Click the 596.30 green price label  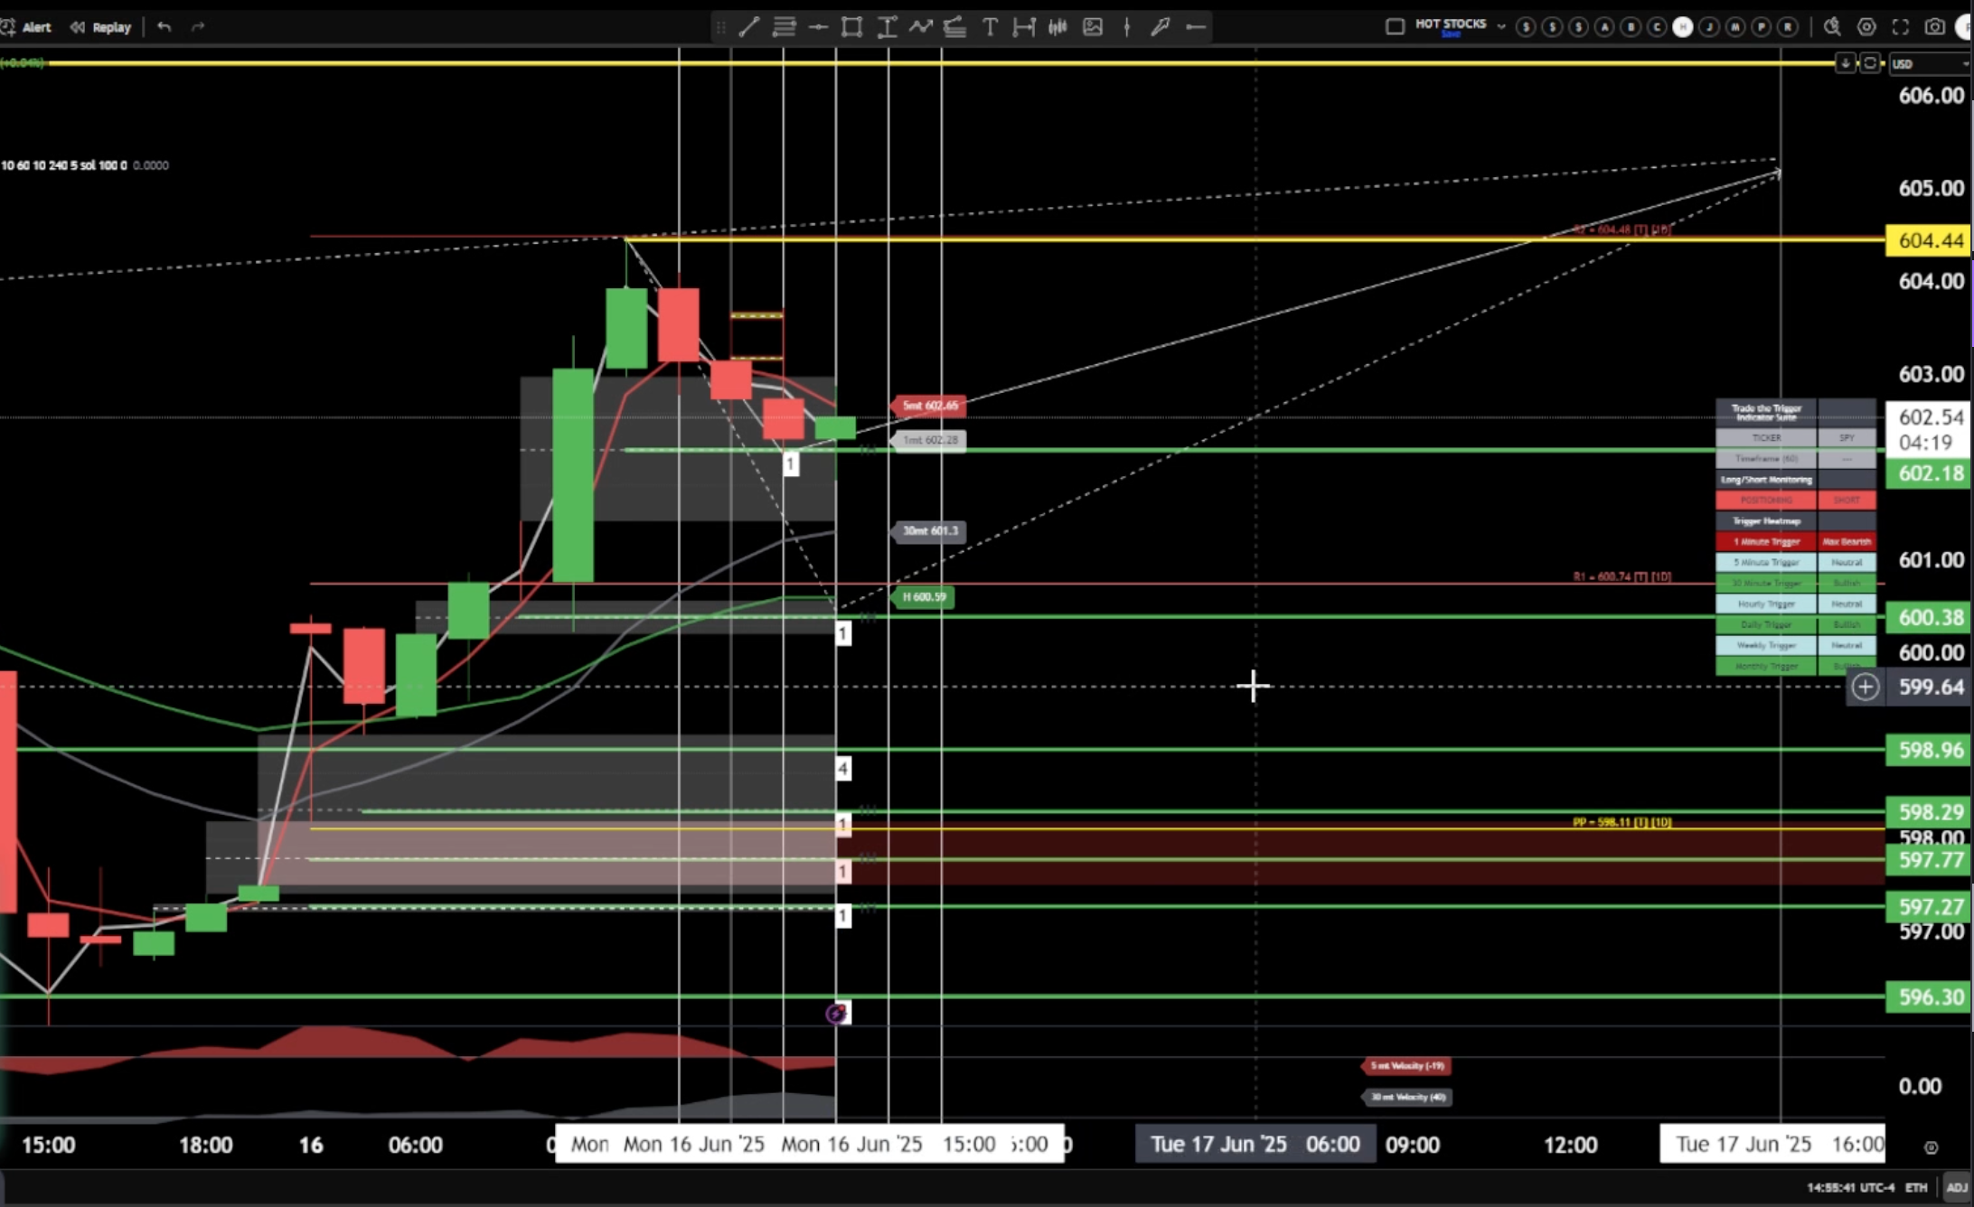coord(1929,997)
